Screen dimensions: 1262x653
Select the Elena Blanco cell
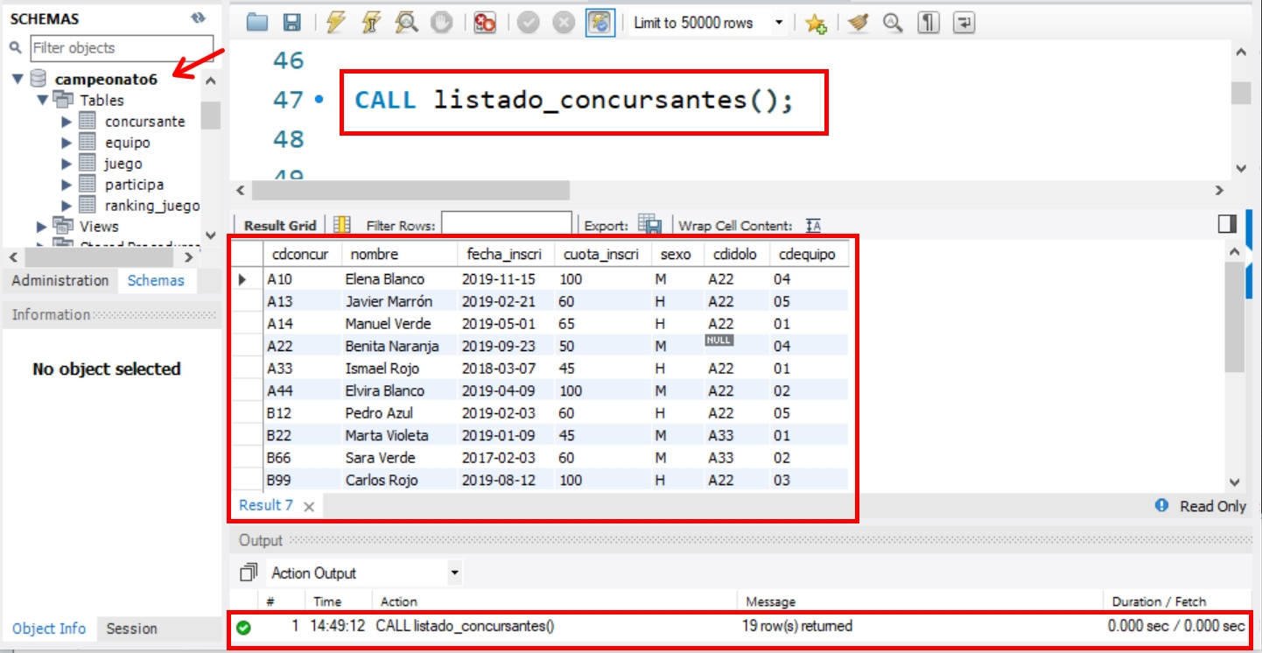click(x=399, y=279)
